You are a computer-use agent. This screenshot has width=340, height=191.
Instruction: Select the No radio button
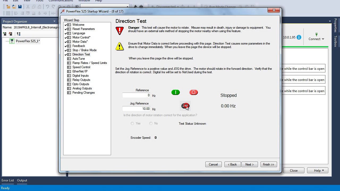point(151,123)
